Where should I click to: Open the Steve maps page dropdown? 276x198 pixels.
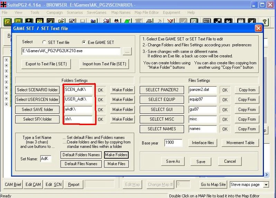click(x=266, y=185)
